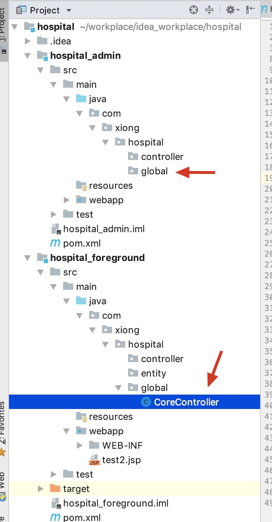Click the Maven icon beside hospital_admin pom.xml
Viewport: 272px width, 522px height.
(55, 243)
